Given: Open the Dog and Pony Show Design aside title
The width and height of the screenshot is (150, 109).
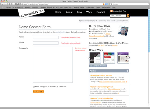Looking at the screenshot, I should click(102, 98).
